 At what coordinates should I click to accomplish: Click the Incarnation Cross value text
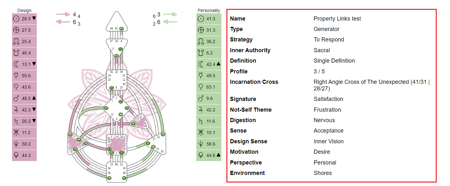371,85
